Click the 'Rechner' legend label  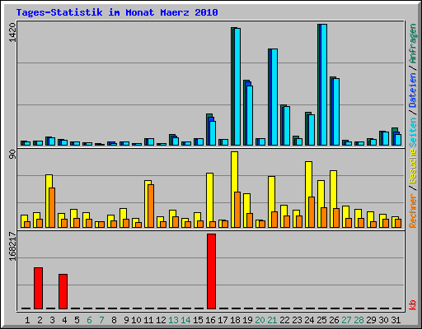point(413,211)
